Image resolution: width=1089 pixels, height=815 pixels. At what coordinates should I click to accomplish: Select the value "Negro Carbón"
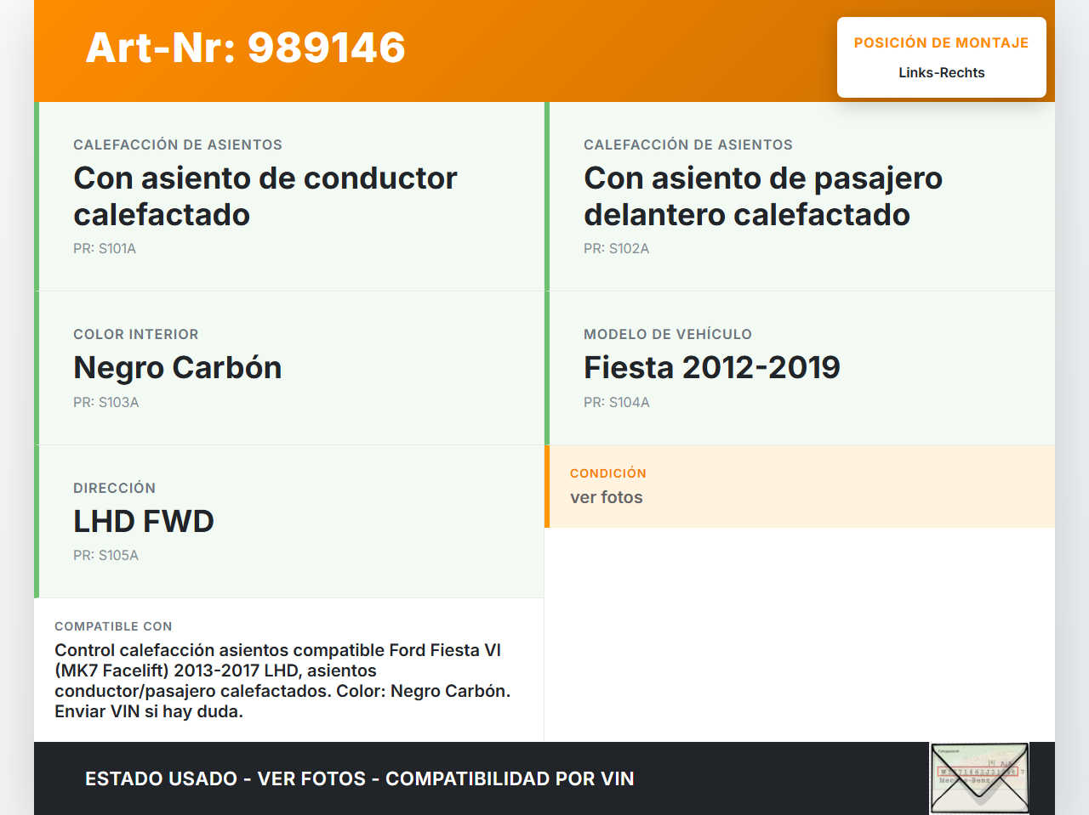click(178, 367)
